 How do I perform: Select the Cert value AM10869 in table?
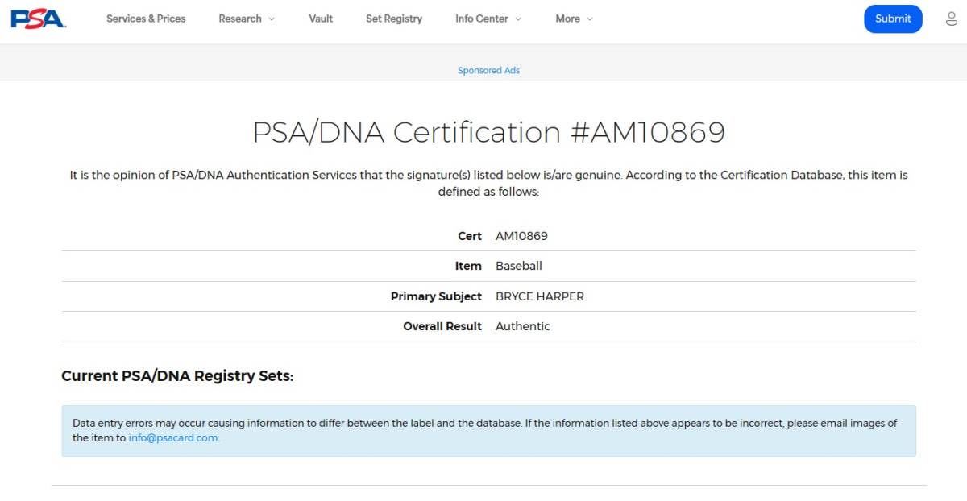click(x=521, y=236)
